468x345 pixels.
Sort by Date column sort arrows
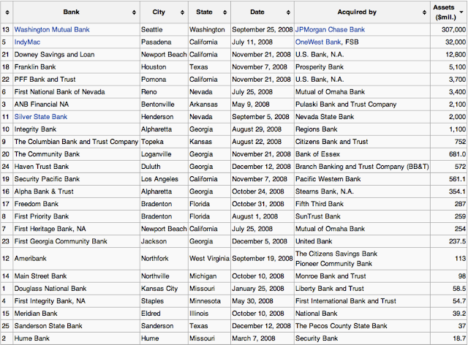coord(288,12)
